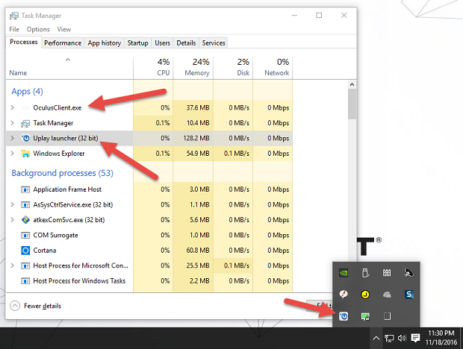Select the Cortana process name
The width and height of the screenshot is (463, 349).
[45, 251]
